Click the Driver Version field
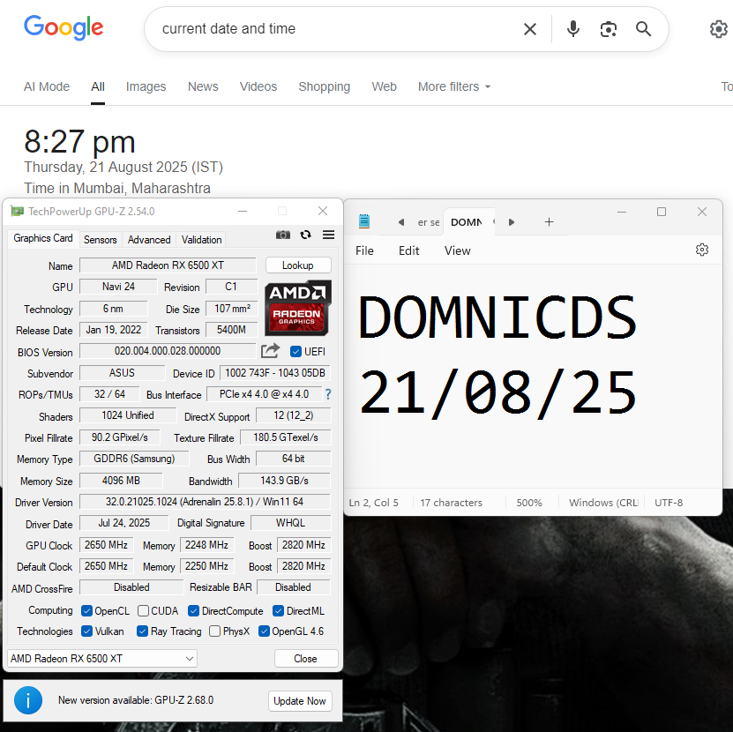The height and width of the screenshot is (732, 733). (205, 502)
